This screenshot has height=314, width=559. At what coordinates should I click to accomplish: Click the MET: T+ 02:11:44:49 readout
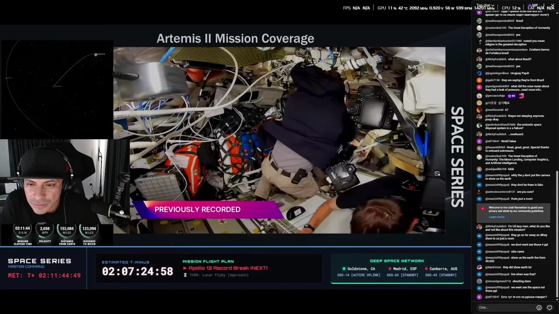44,276
